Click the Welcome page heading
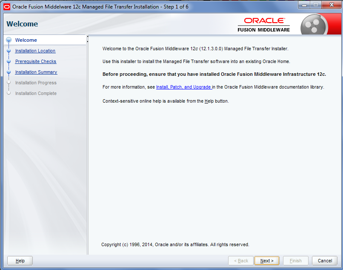 [x=22, y=24]
